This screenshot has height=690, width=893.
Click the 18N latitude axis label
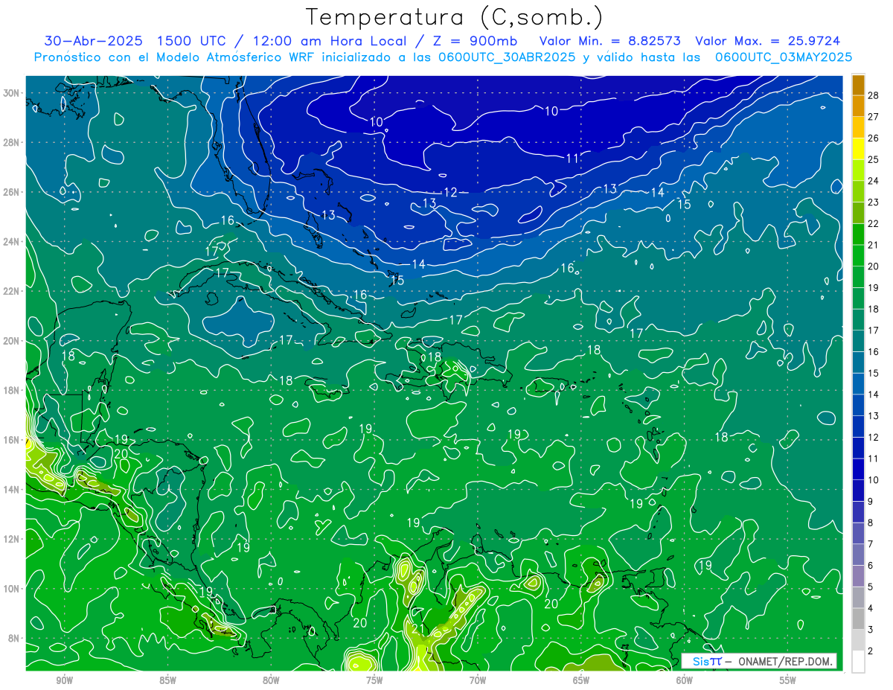(x=11, y=390)
